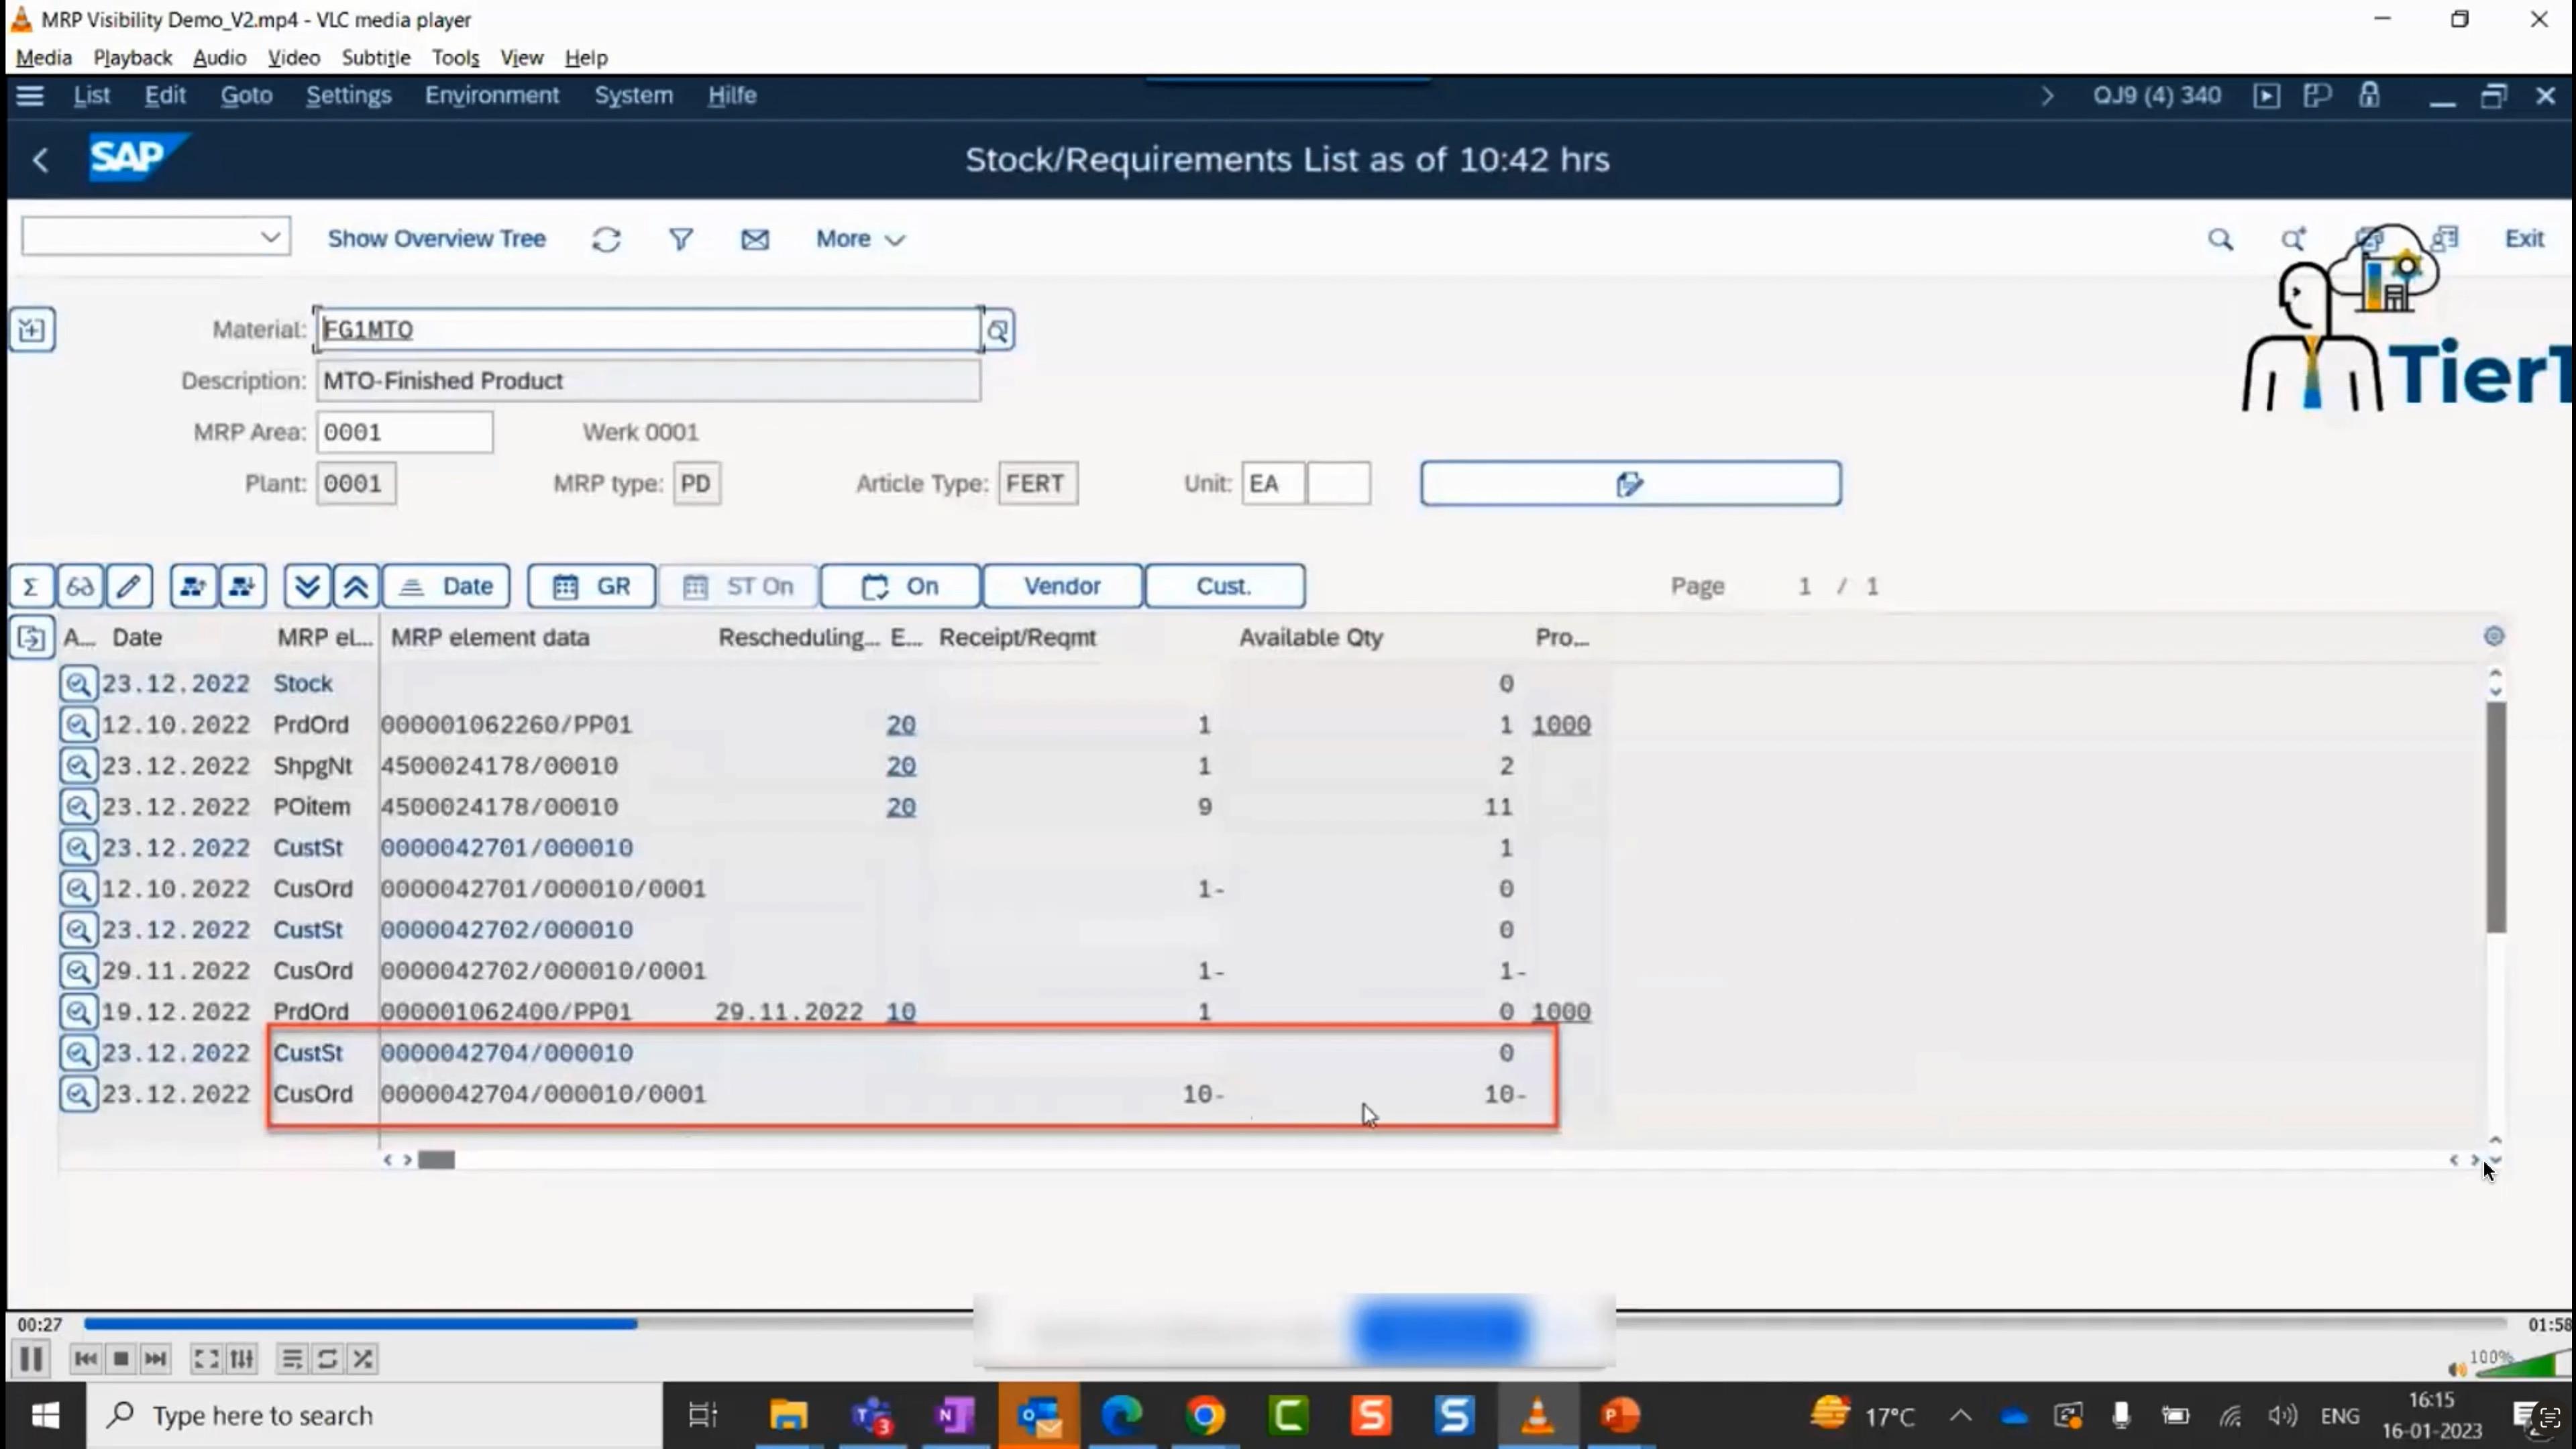
Task: Click the Chrome icon in the Windows taskbar
Action: click(1205, 1415)
